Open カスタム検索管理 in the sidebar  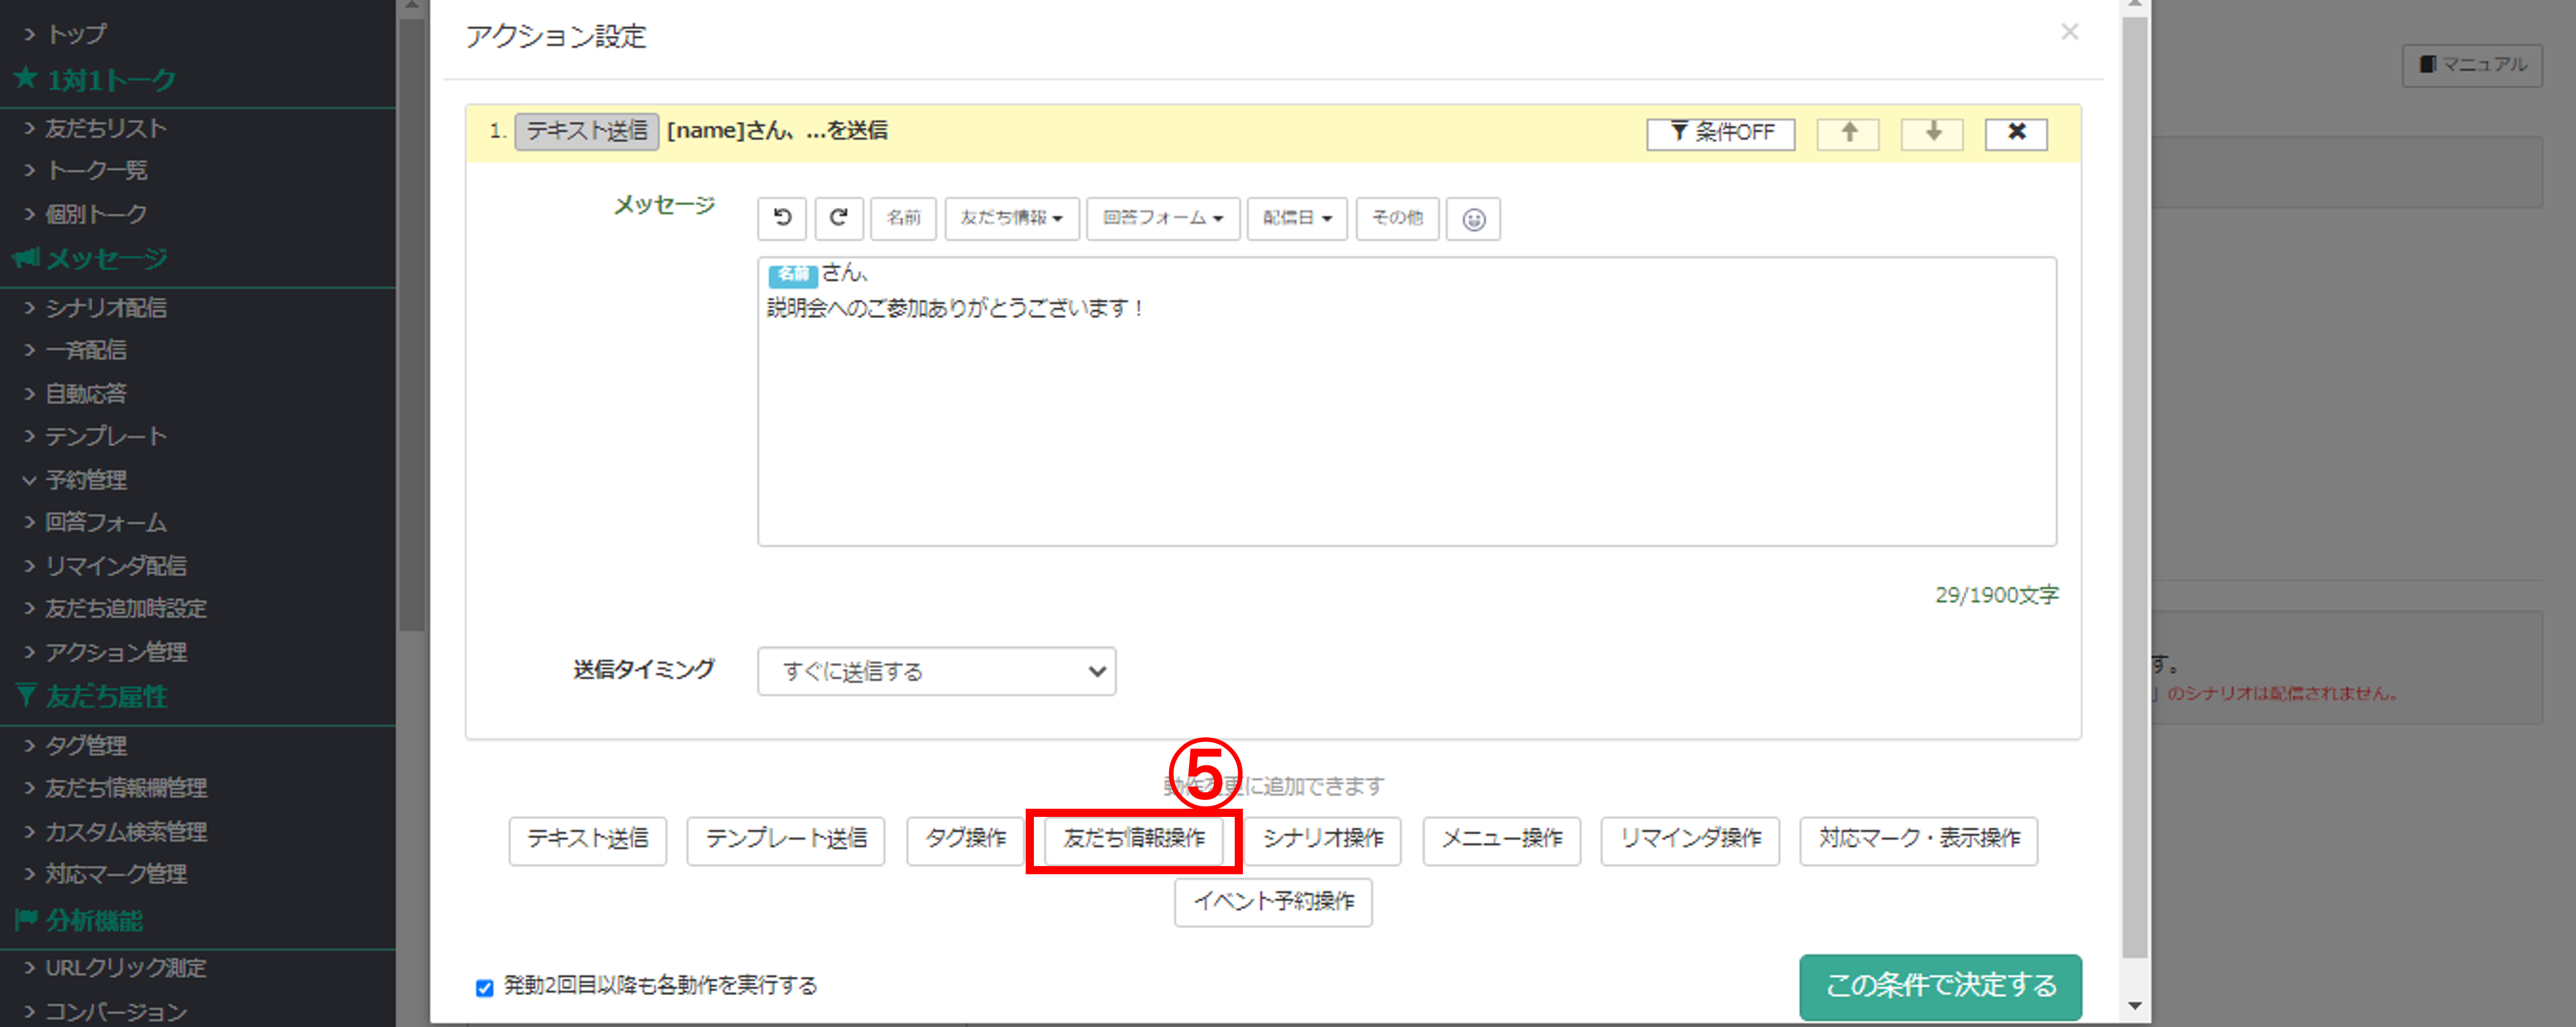tap(126, 832)
